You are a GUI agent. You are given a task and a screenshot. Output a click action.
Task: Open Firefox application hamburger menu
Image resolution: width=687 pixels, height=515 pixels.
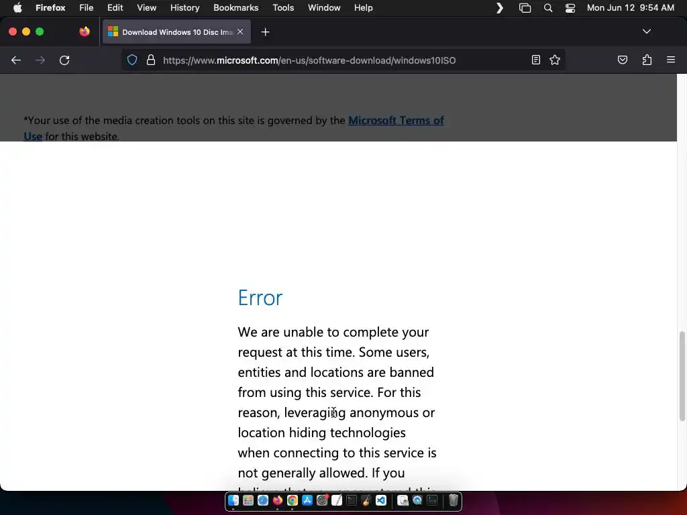point(670,60)
